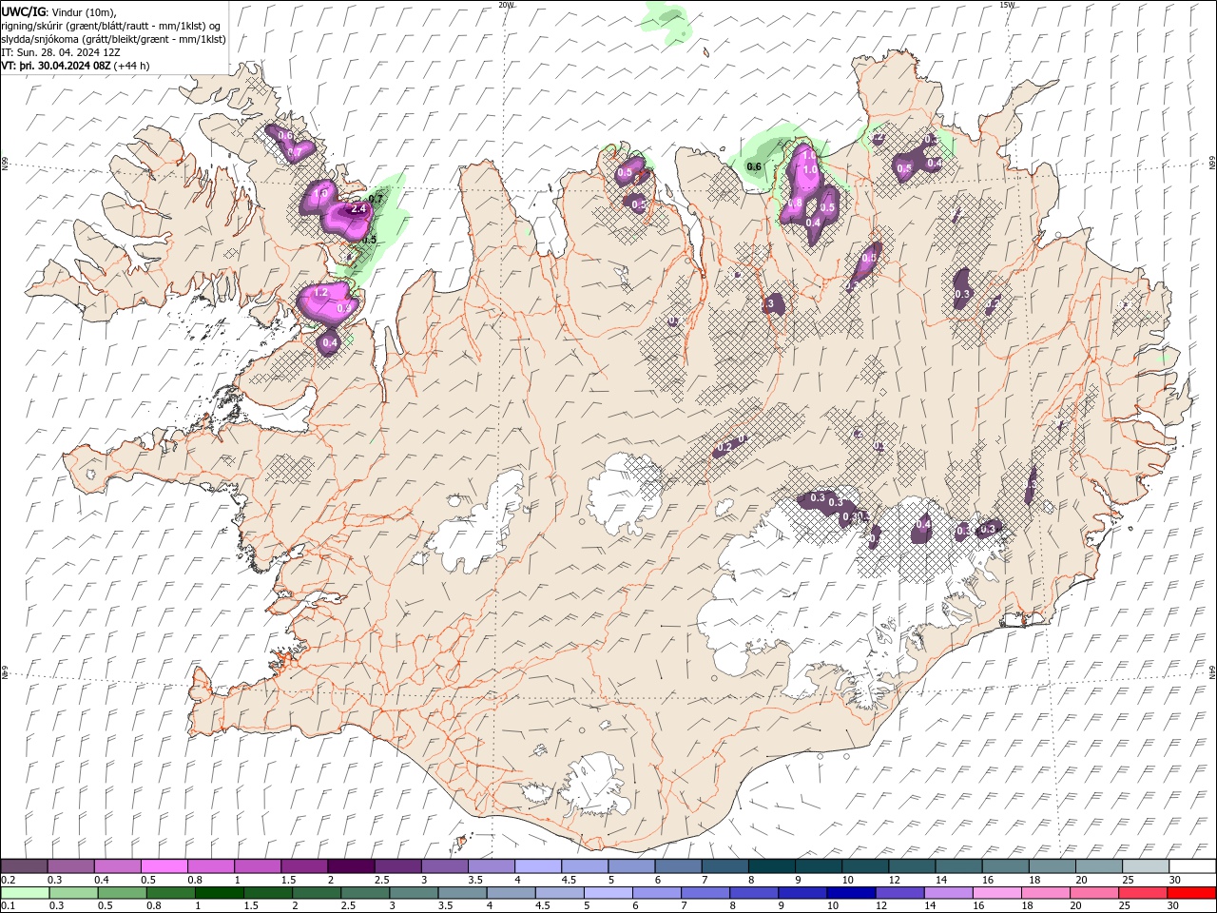Click the black 0.6 label on the green area
This screenshot has width=1217, height=913.
point(754,167)
